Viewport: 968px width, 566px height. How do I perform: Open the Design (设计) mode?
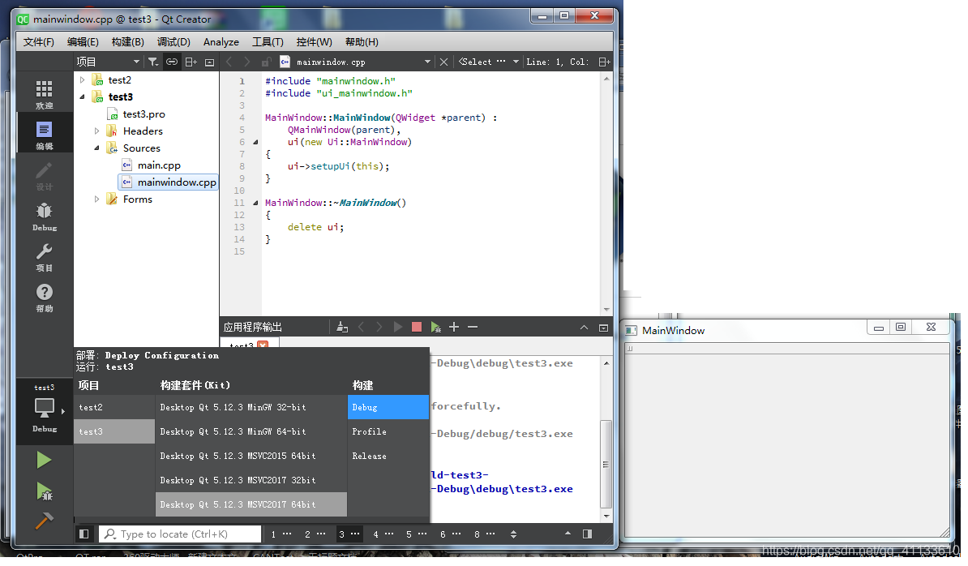click(x=44, y=176)
